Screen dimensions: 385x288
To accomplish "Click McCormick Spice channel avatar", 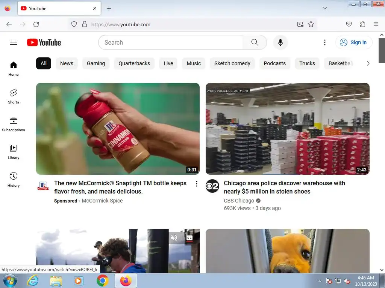I will [x=43, y=186].
